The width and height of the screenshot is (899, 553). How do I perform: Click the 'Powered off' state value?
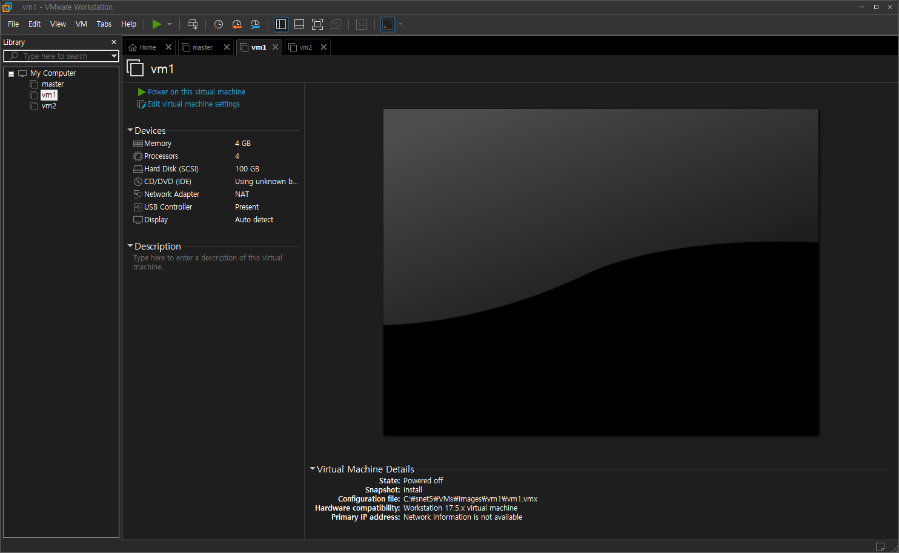pyautogui.click(x=423, y=481)
